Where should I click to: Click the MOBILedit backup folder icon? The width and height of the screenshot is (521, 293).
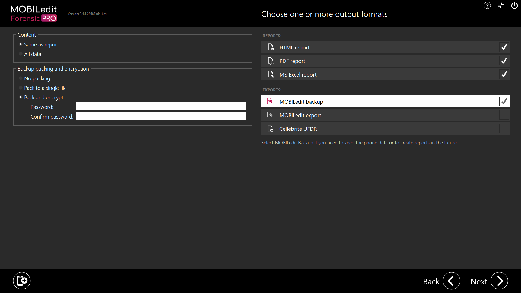(271, 101)
